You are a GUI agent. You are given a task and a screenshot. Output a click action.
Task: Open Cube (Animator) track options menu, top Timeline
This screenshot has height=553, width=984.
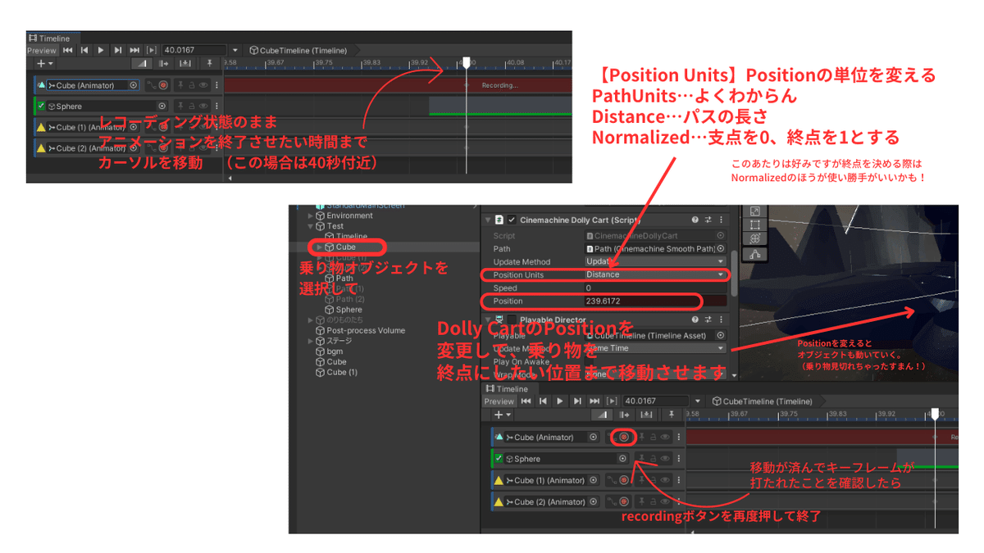216,85
